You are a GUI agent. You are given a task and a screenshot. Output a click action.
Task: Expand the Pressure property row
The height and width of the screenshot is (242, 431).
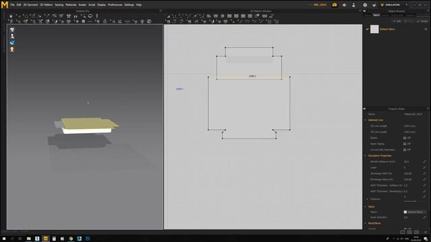[x=367, y=199]
